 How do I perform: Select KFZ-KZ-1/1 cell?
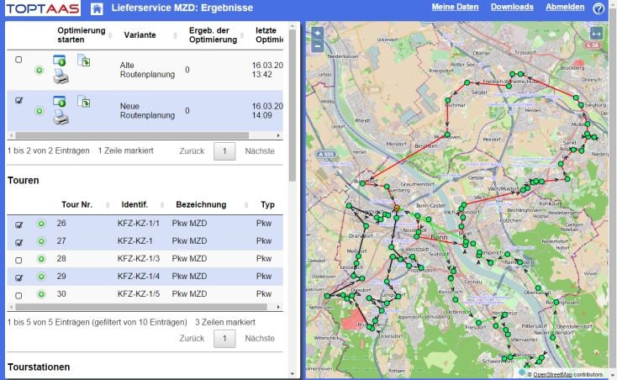(x=139, y=224)
